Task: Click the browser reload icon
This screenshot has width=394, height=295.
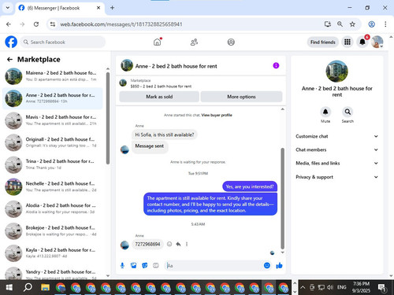Action: pos(36,24)
